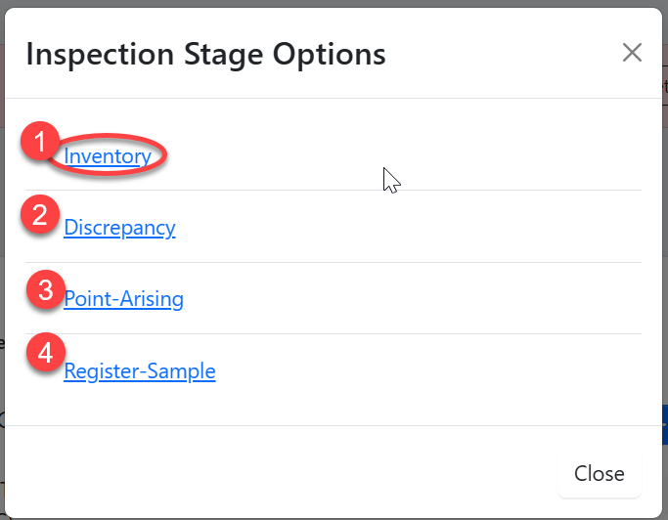Open the Inventory link
The width and height of the screenshot is (668, 520).
click(x=108, y=155)
